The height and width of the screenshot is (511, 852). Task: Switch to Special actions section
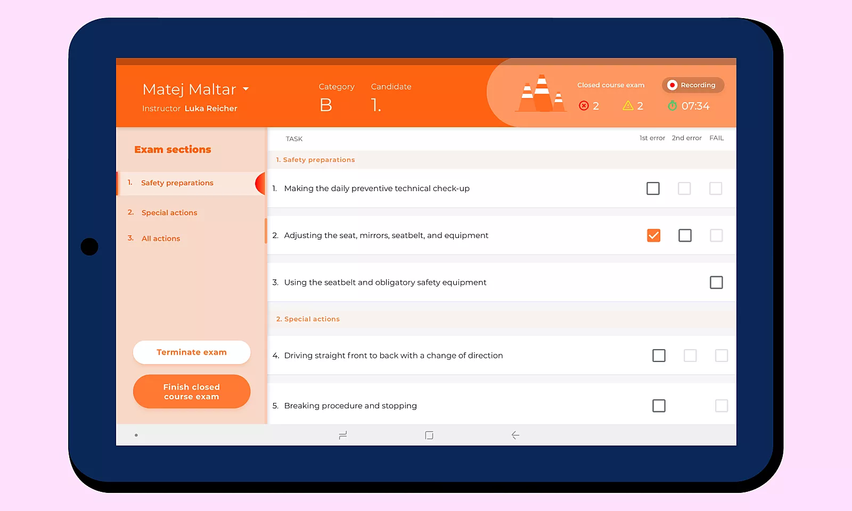(169, 213)
